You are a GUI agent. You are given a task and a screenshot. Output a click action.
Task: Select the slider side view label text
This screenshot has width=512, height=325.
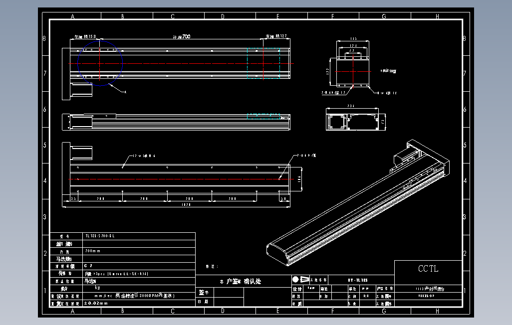(x=388, y=71)
